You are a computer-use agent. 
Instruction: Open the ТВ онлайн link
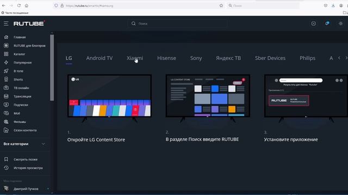pos(21,88)
